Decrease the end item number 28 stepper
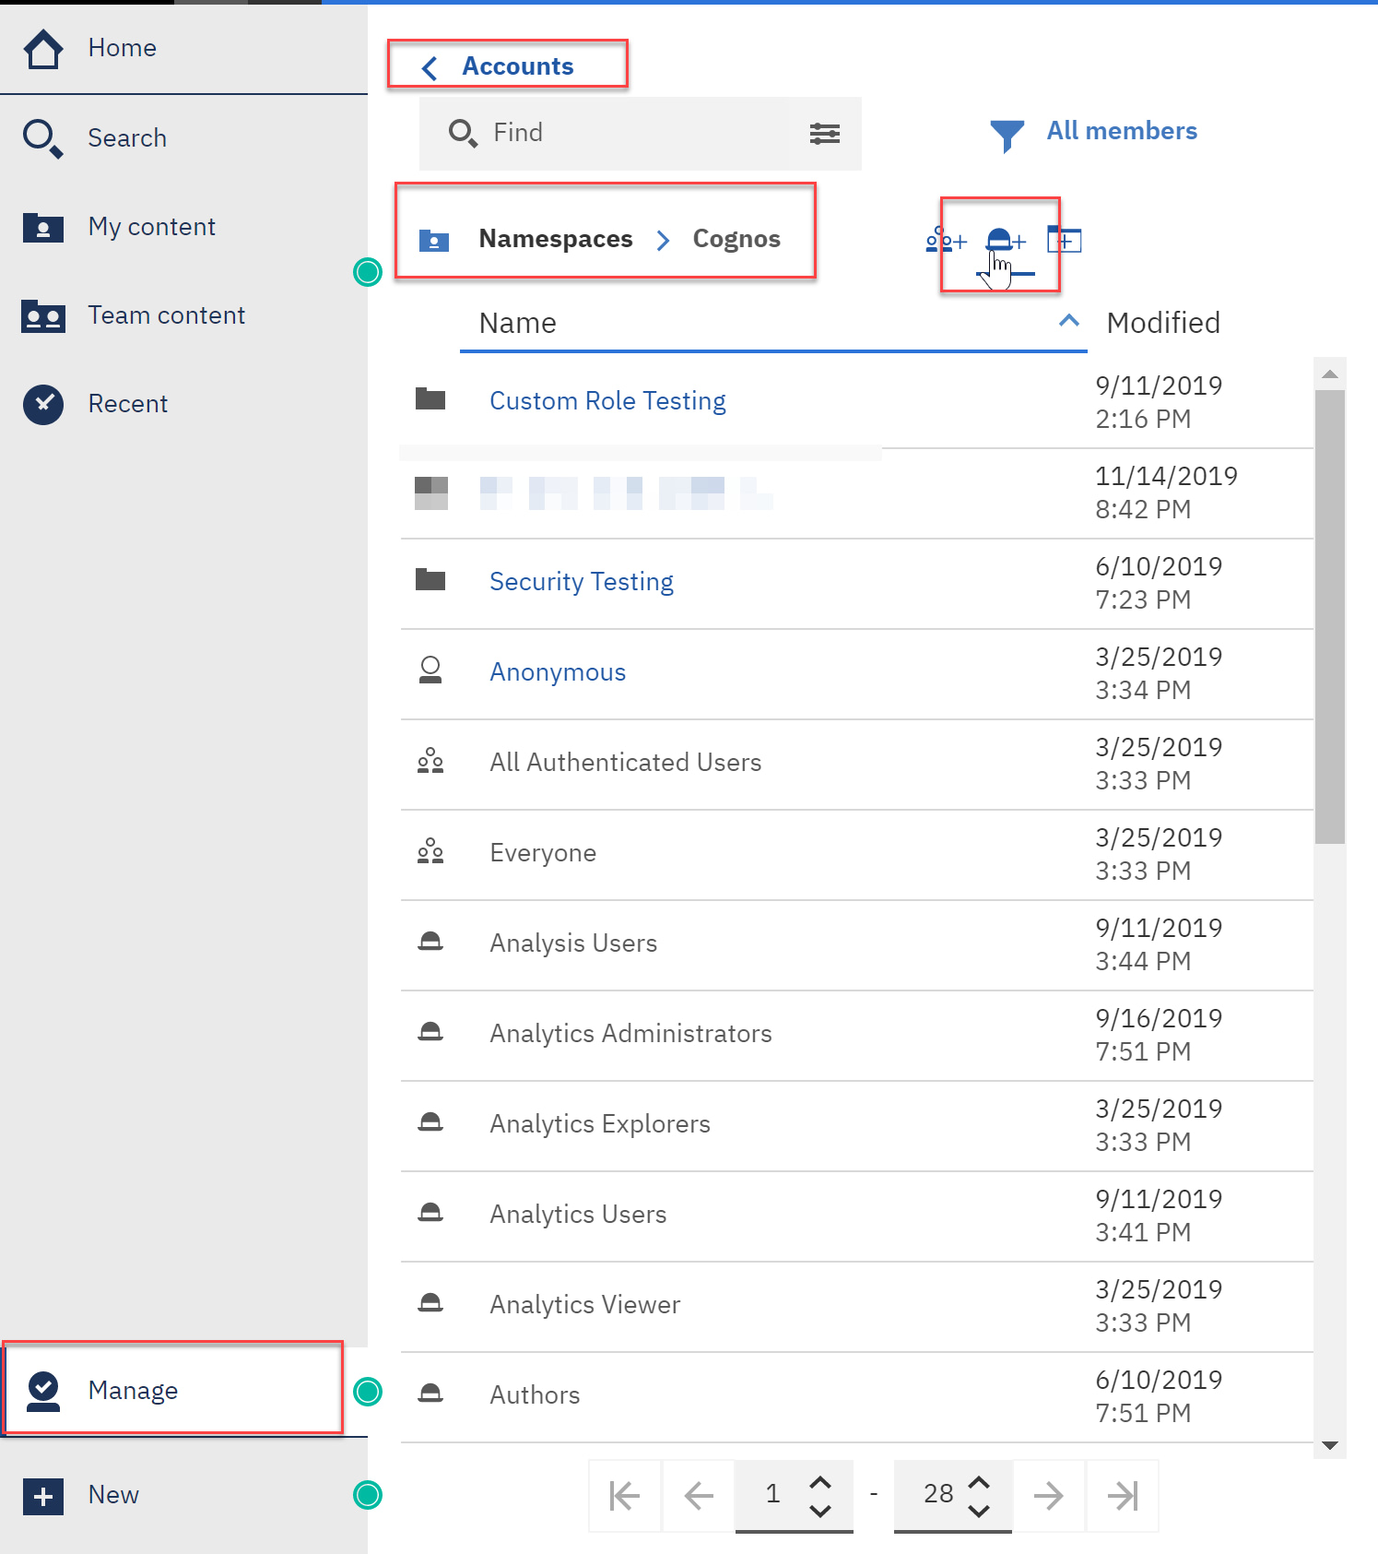This screenshot has width=1378, height=1554. [x=979, y=1510]
